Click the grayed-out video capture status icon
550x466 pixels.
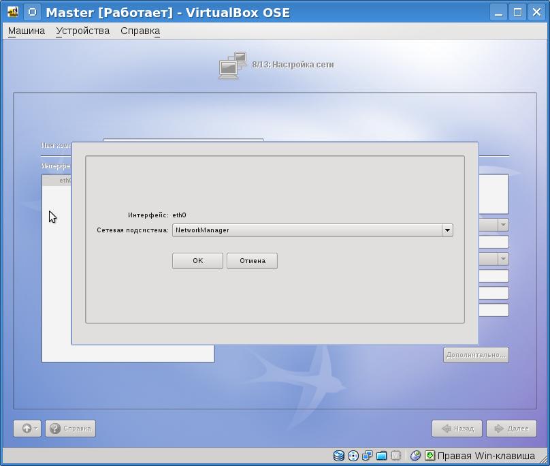point(395,456)
